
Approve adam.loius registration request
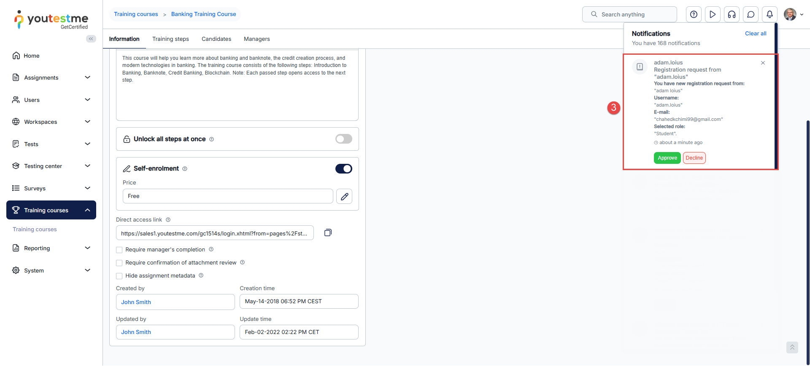667,158
